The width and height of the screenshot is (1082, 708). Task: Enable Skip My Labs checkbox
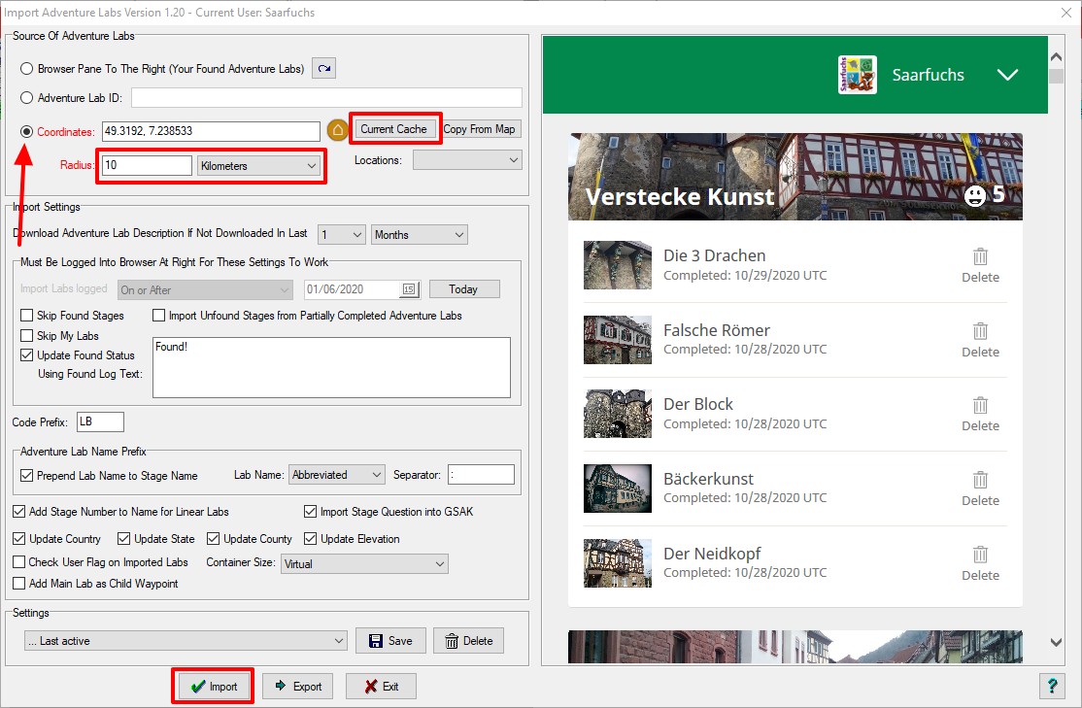click(27, 335)
